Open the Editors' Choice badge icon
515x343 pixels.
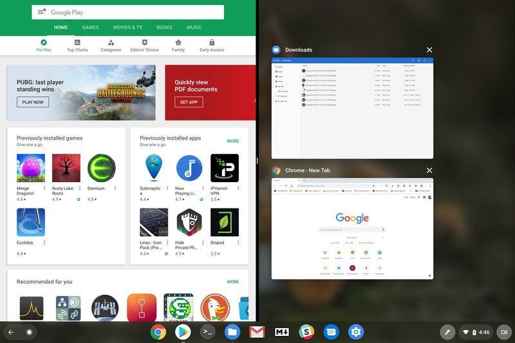coord(144,42)
